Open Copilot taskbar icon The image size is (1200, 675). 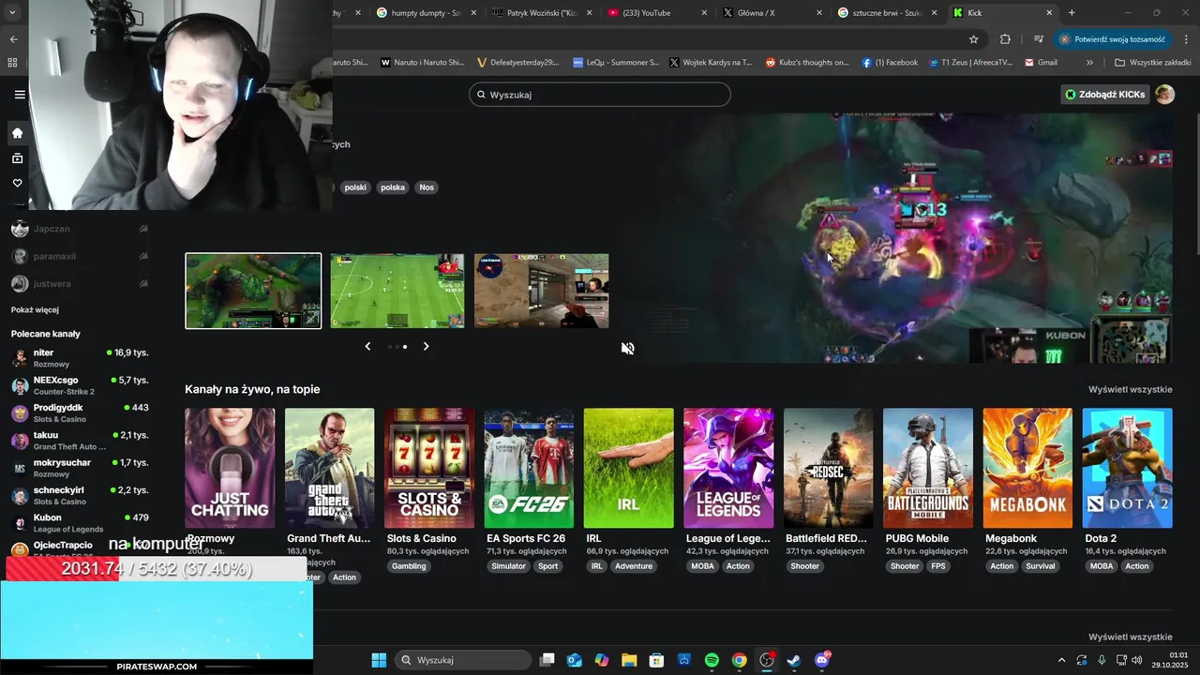[x=602, y=660]
